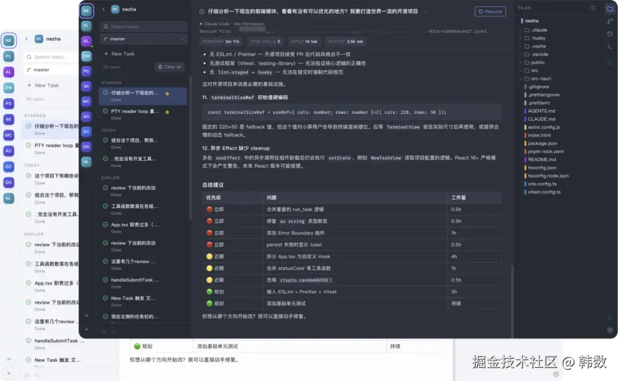Toggle star on the first starred task
The image size is (618, 381).
coord(167,93)
